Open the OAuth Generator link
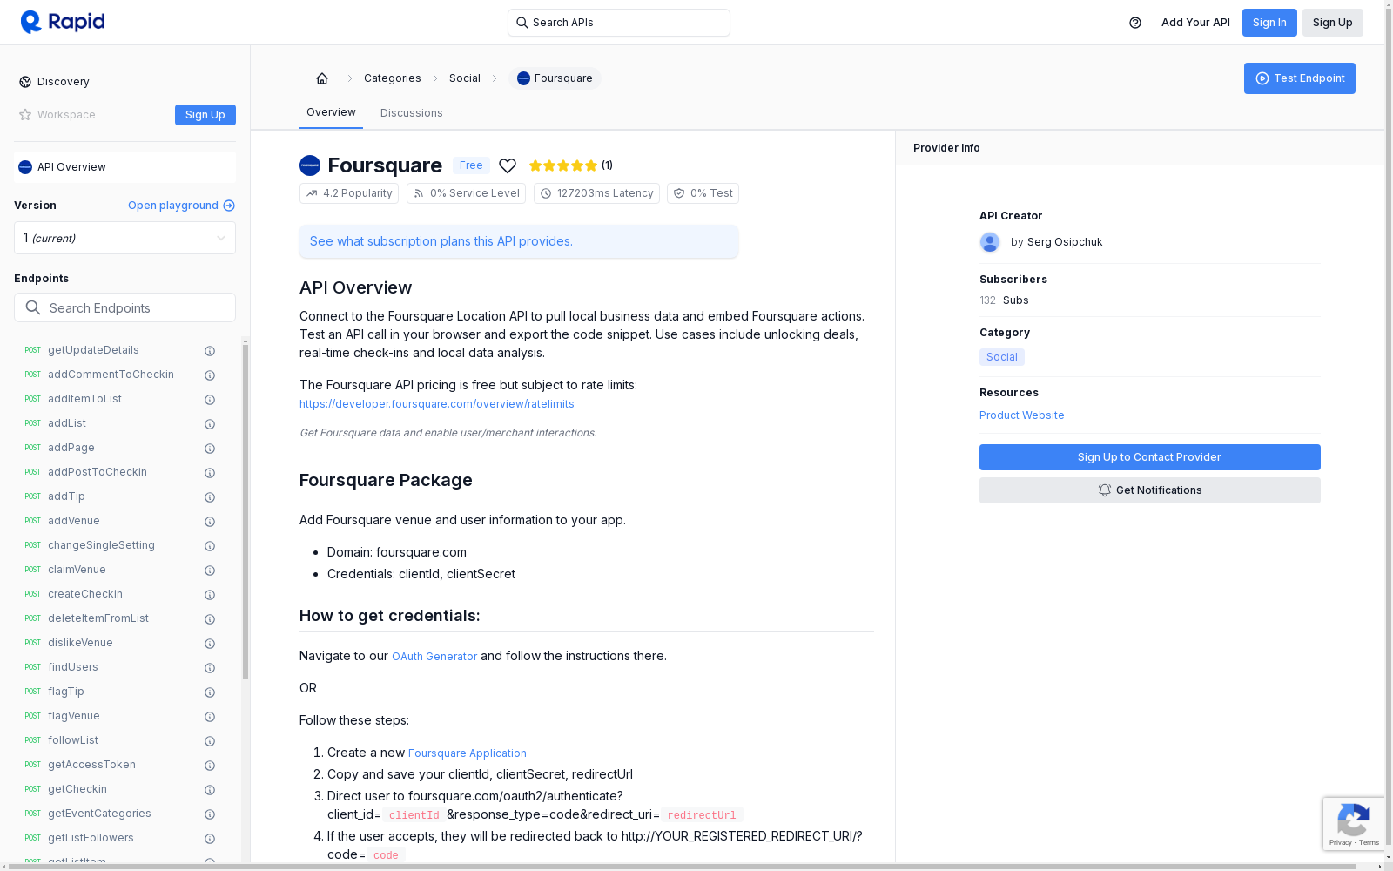This screenshot has width=1393, height=871. coord(434,657)
